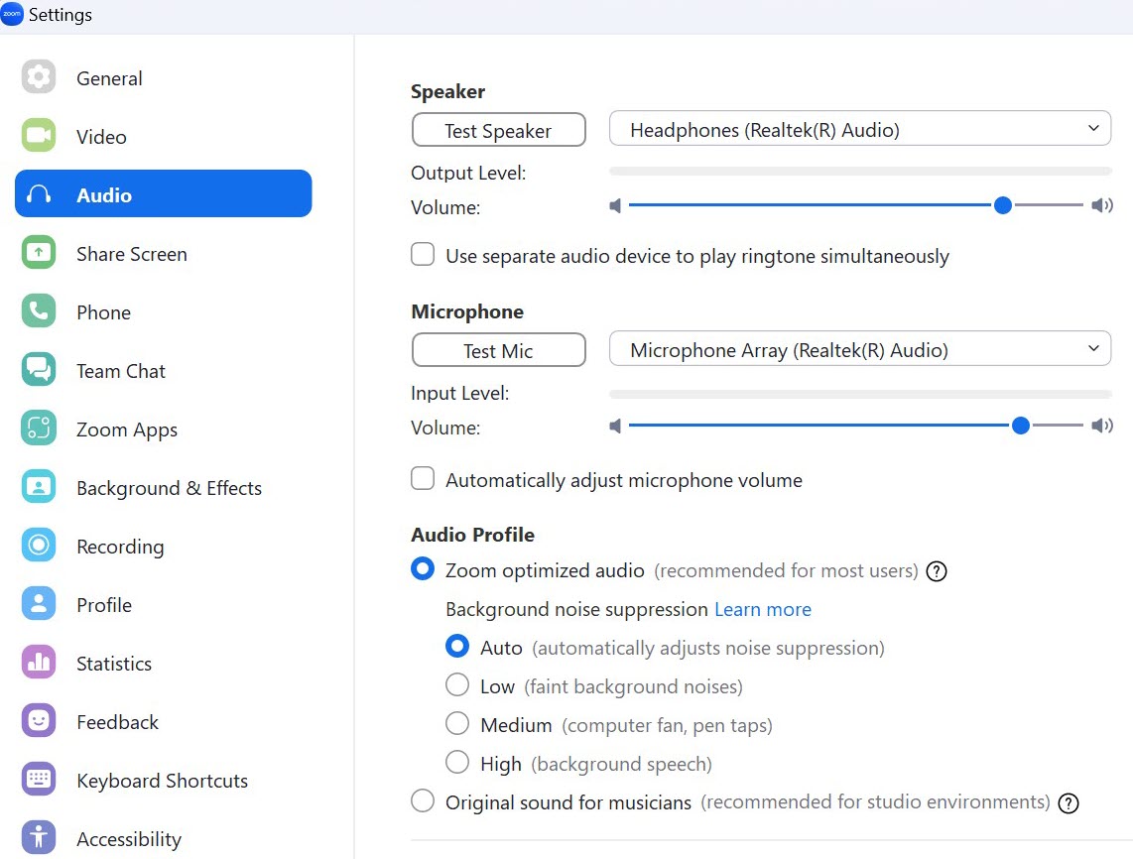Open Keyboard Shortcuts settings
Screen dimensions: 1133x859
pos(164,781)
